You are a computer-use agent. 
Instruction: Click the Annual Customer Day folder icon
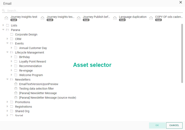tap(16, 48)
